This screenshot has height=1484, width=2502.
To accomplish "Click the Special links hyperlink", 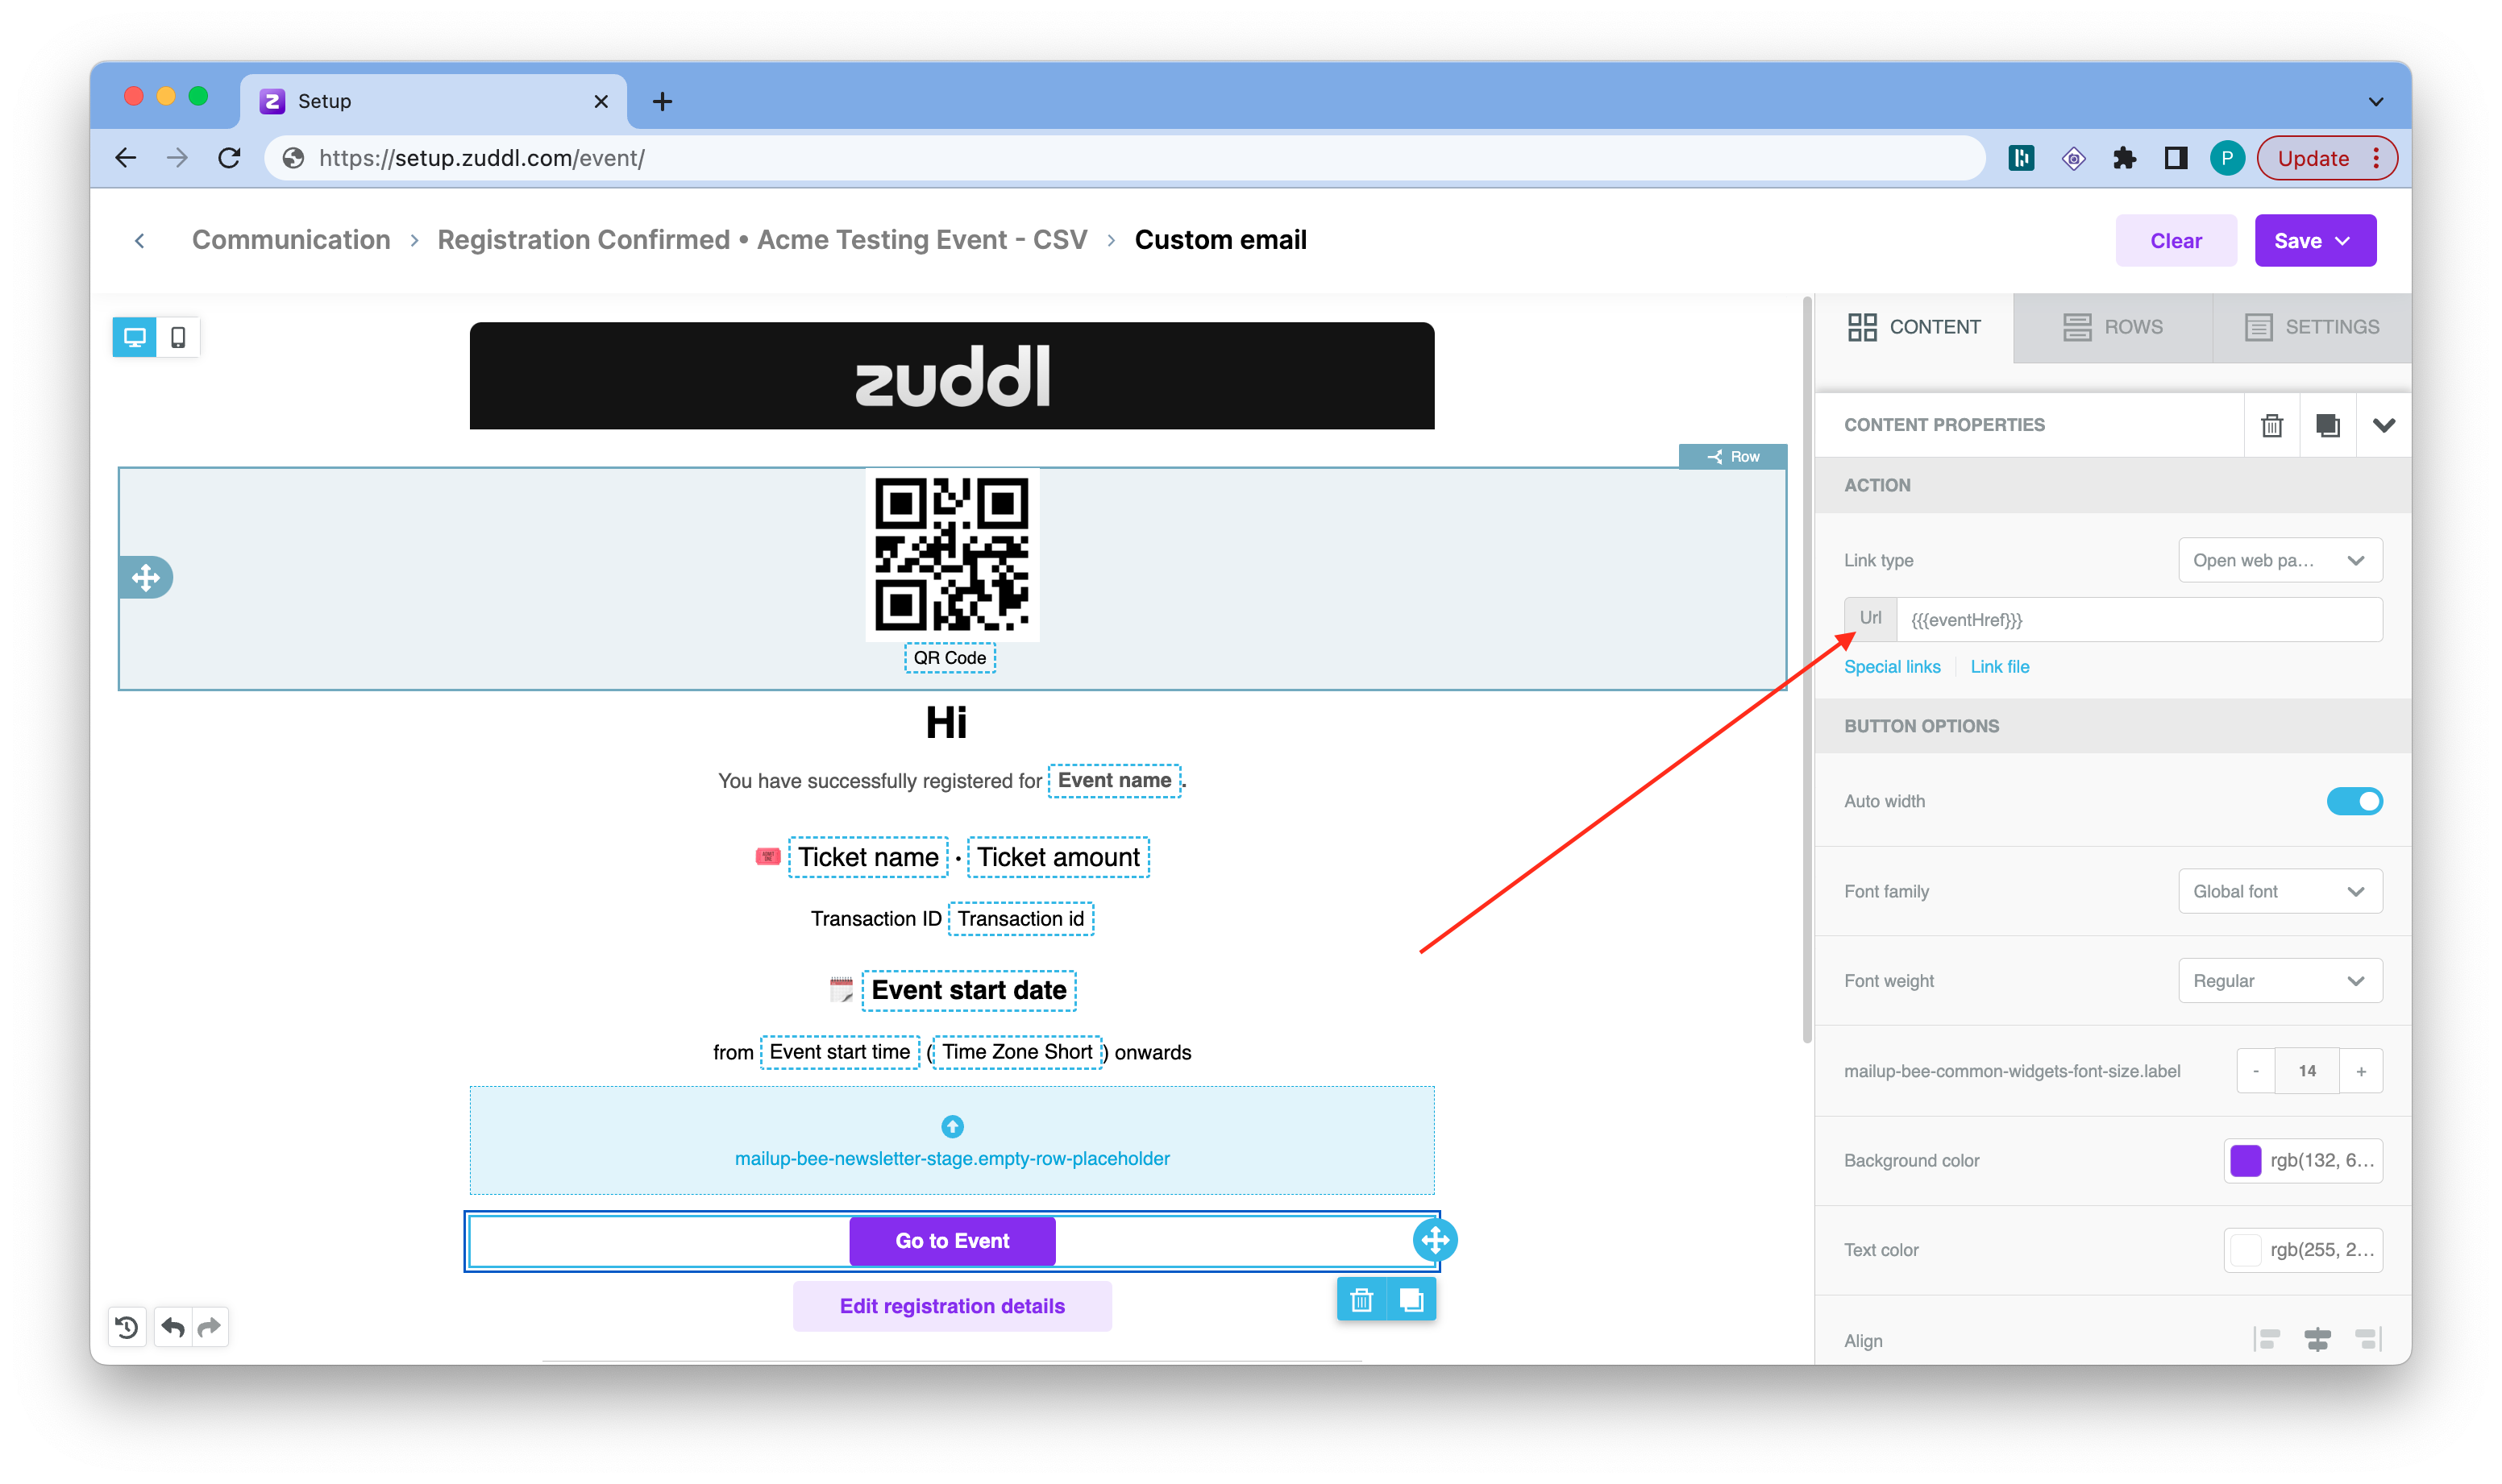I will [x=1891, y=666].
